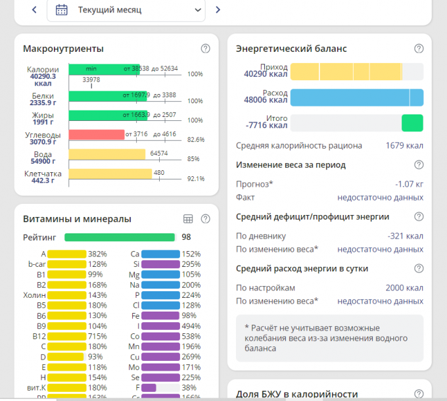Click the Доля БЖУ в калорийности help icon
This screenshot has width=447, height=401.
coord(419,394)
